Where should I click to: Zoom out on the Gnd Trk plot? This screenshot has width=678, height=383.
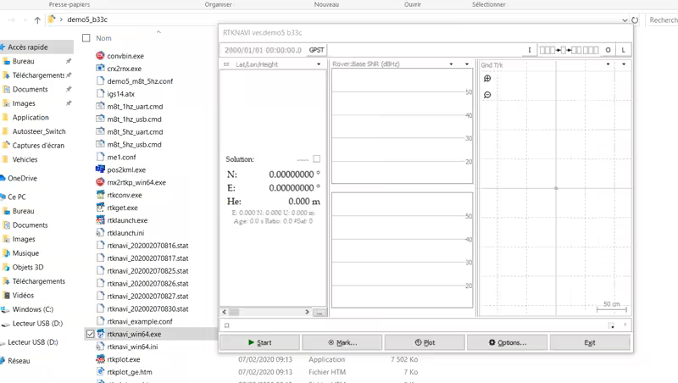[x=487, y=95]
